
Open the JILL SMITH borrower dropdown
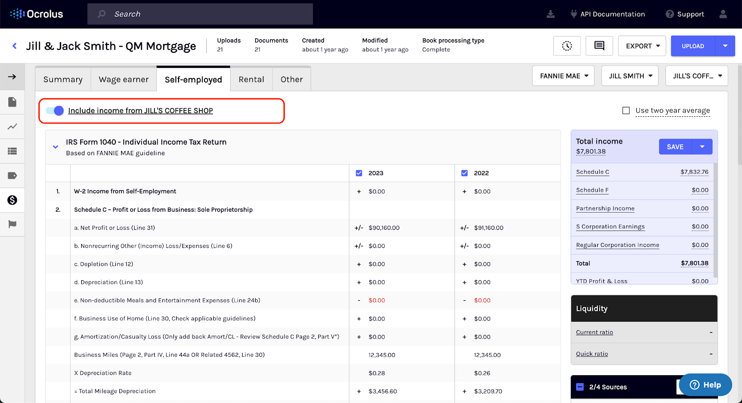[630, 76]
